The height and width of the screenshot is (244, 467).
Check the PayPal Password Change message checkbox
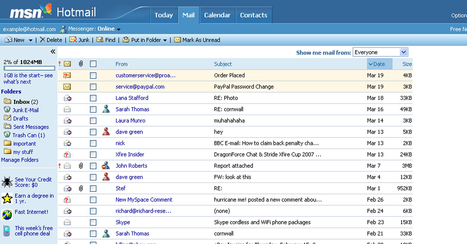(x=93, y=87)
